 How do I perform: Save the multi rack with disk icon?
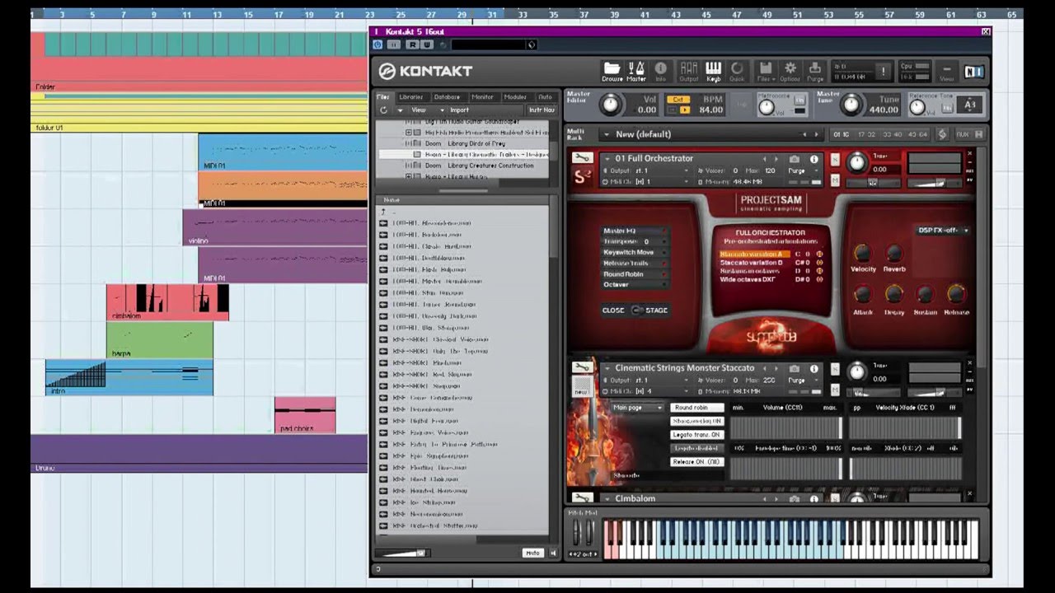[979, 134]
